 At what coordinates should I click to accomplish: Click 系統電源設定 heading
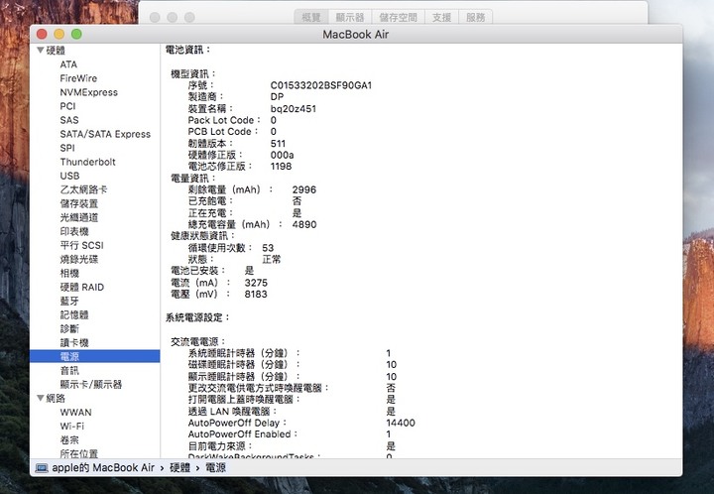pos(197,317)
